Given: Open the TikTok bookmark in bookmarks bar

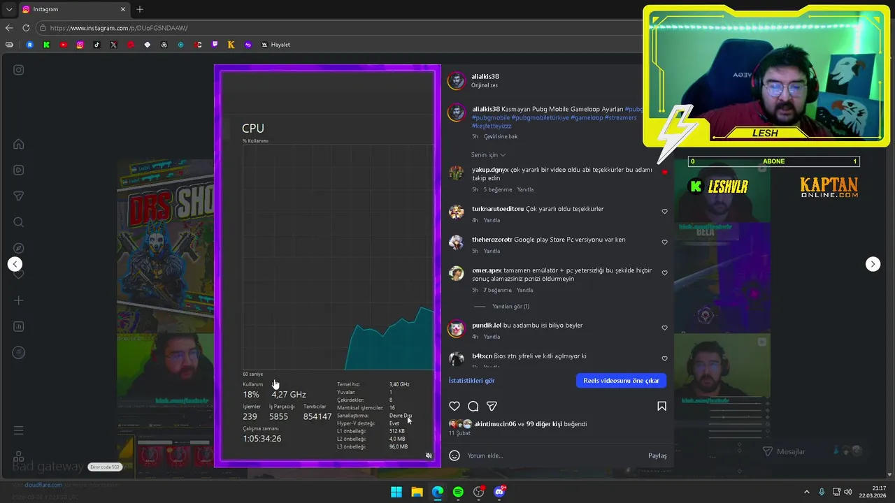Looking at the screenshot, I should 97,45.
